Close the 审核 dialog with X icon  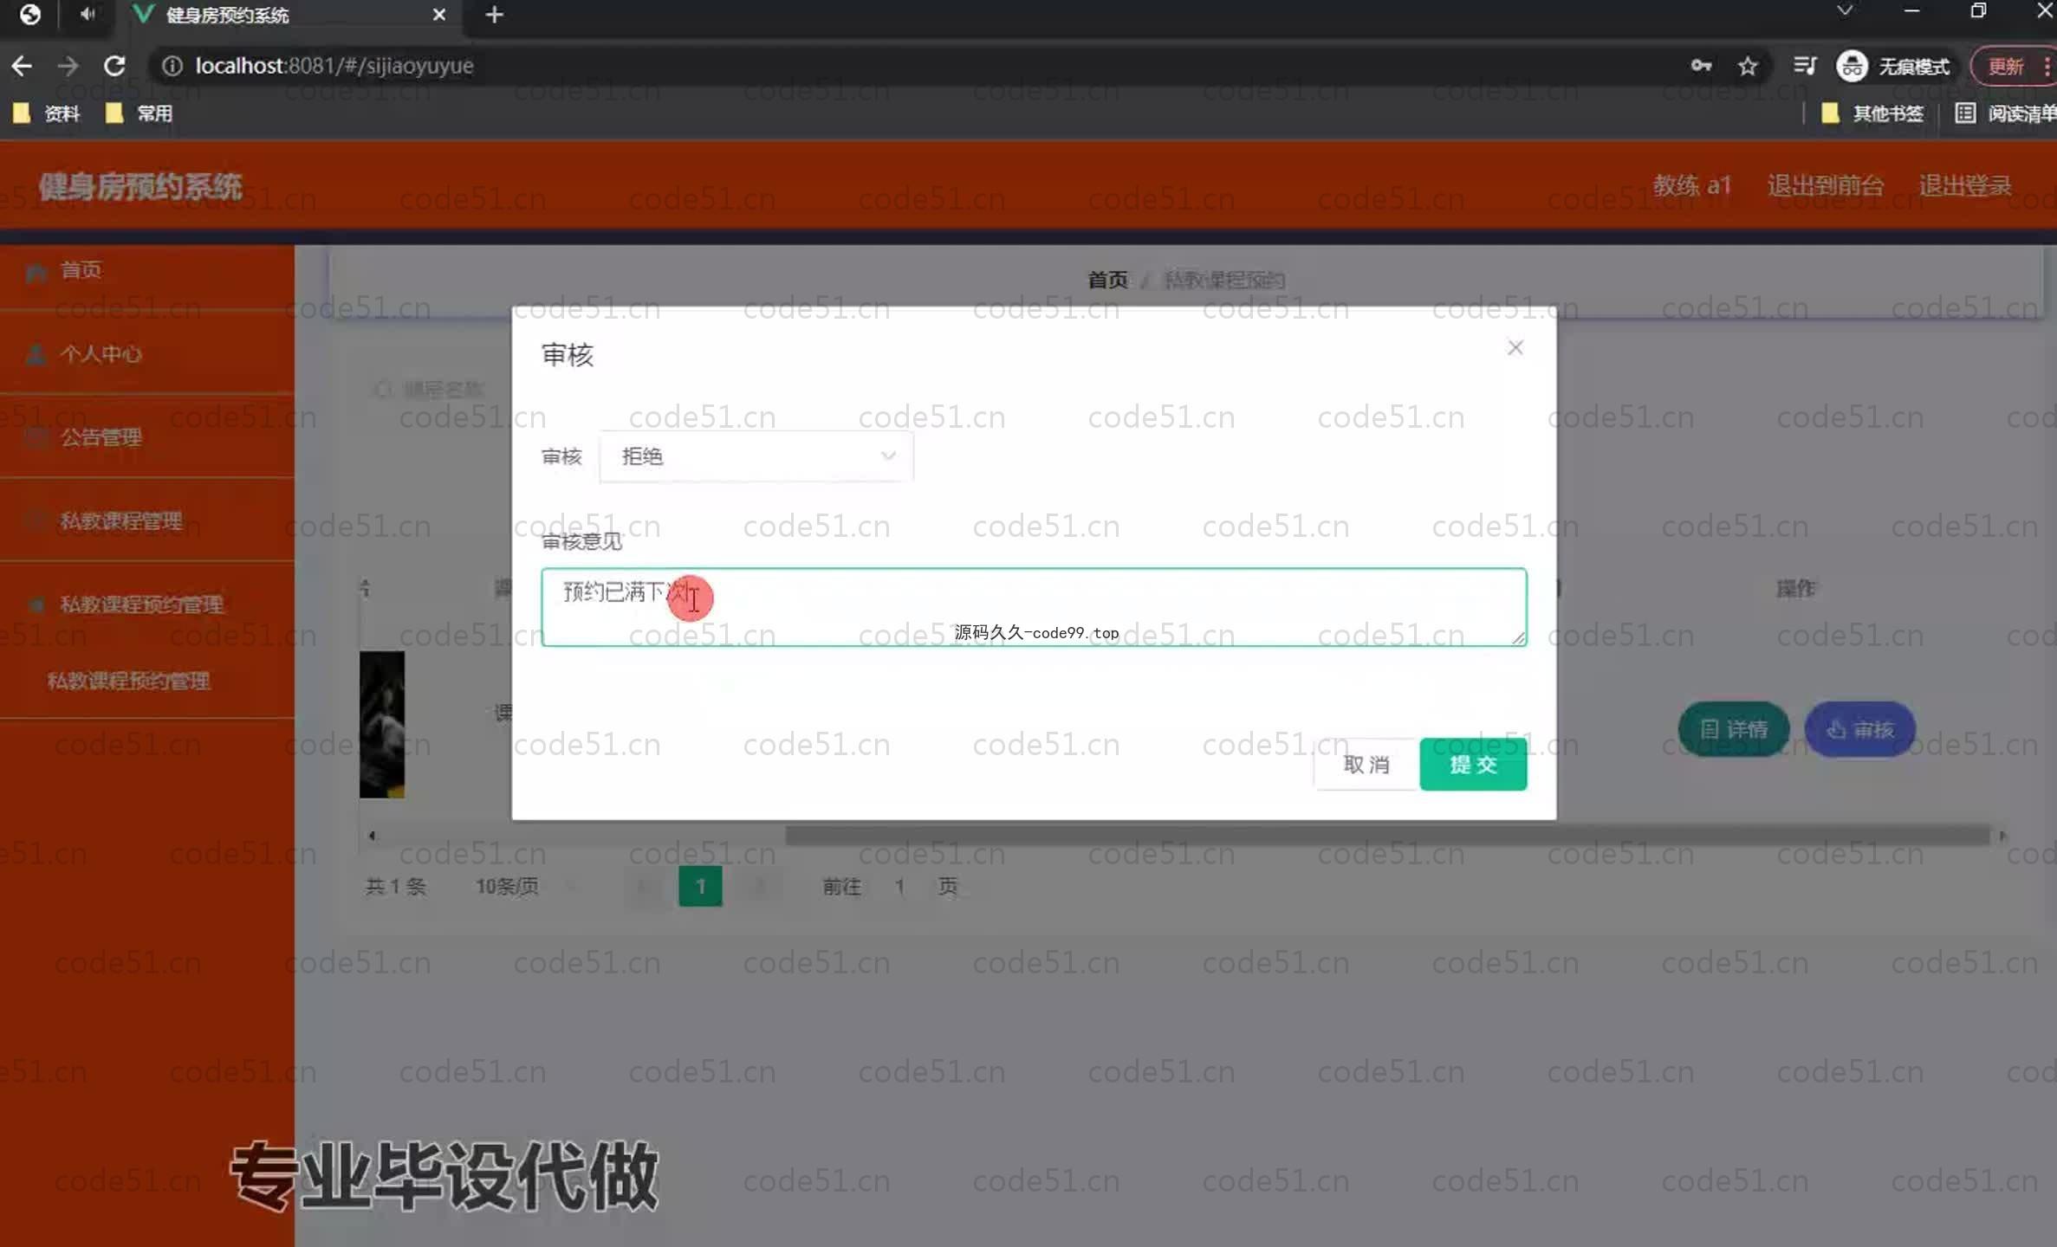(1515, 347)
